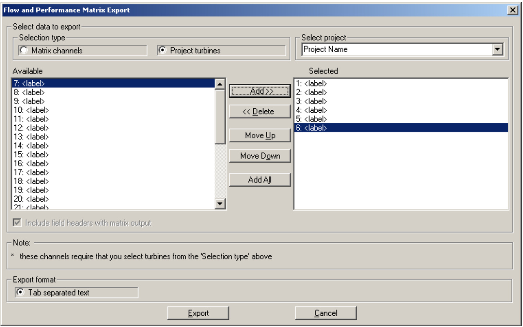The image size is (523, 327).
Task: Select the Project turbines radio option
Action: (x=163, y=51)
